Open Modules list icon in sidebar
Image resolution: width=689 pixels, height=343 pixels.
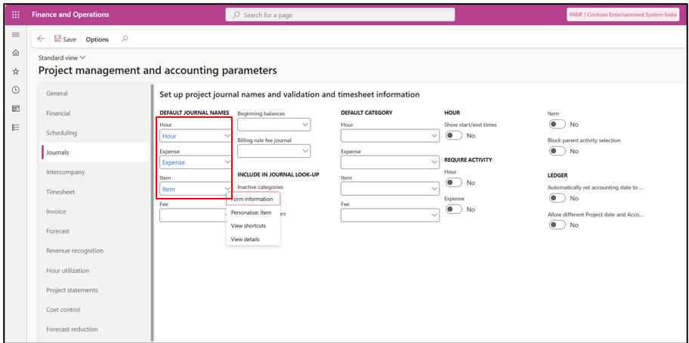click(x=15, y=127)
